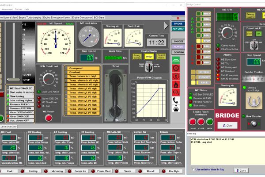This screenshot has width=265, height=177.
Task: Click the Overspeed alarm row
Action: tap(82, 68)
